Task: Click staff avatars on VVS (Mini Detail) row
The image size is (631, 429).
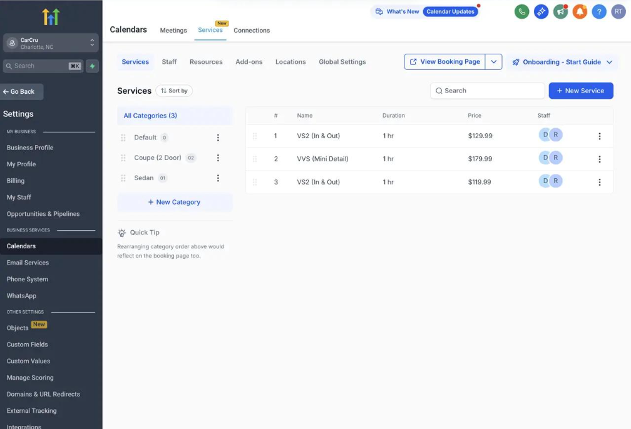Action: tap(550, 158)
